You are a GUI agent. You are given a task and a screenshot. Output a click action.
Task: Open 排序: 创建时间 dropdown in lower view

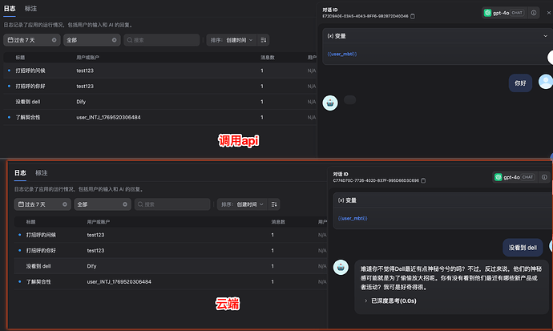[x=242, y=204]
